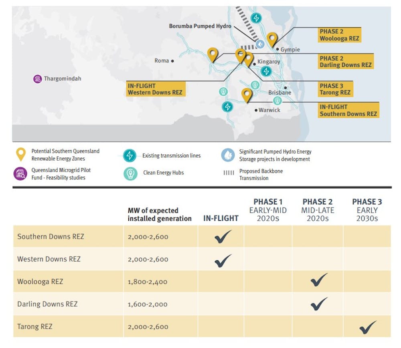Select the 'Western Downs REZ' table row name

click(49, 259)
